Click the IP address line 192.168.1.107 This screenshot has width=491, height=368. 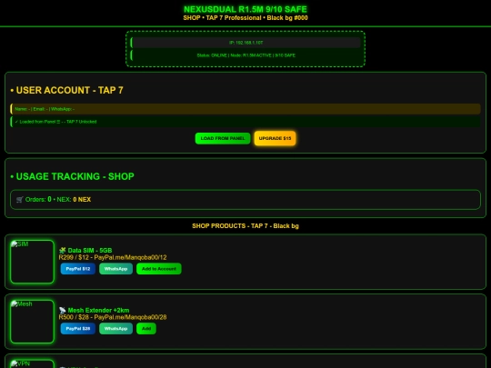pos(245,43)
